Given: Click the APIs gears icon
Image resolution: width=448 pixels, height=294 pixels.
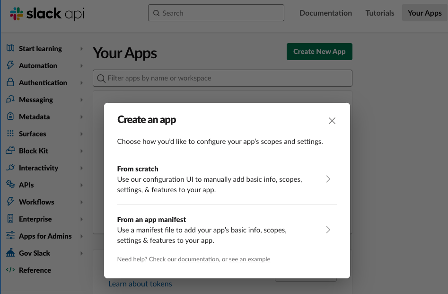Looking at the screenshot, I should tap(10, 184).
